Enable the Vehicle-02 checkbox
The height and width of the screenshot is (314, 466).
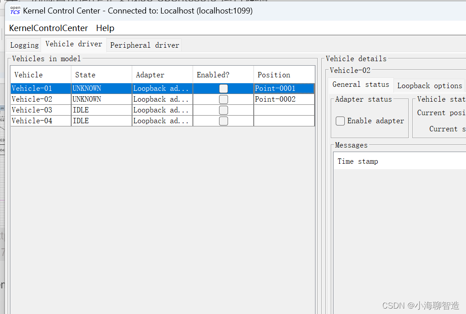pos(224,99)
